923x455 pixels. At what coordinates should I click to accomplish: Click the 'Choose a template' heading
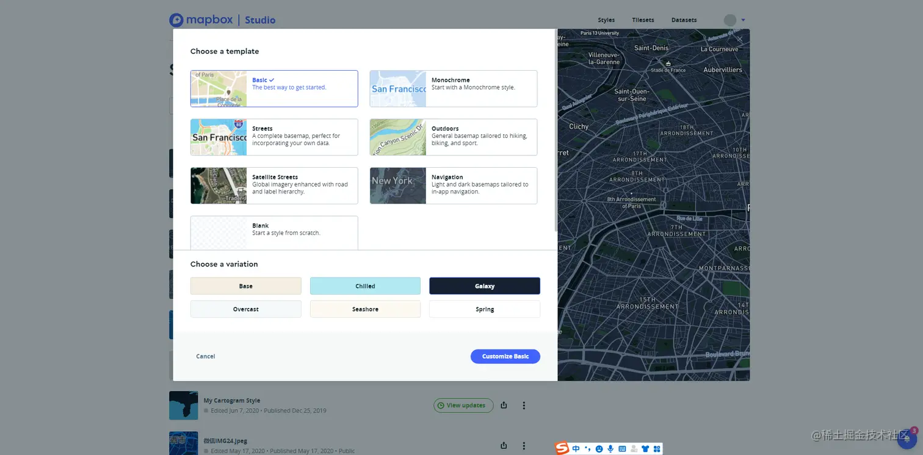point(225,51)
